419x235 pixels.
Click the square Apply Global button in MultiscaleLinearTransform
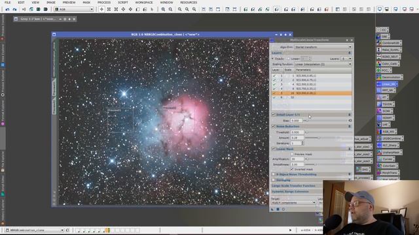pos(278,210)
